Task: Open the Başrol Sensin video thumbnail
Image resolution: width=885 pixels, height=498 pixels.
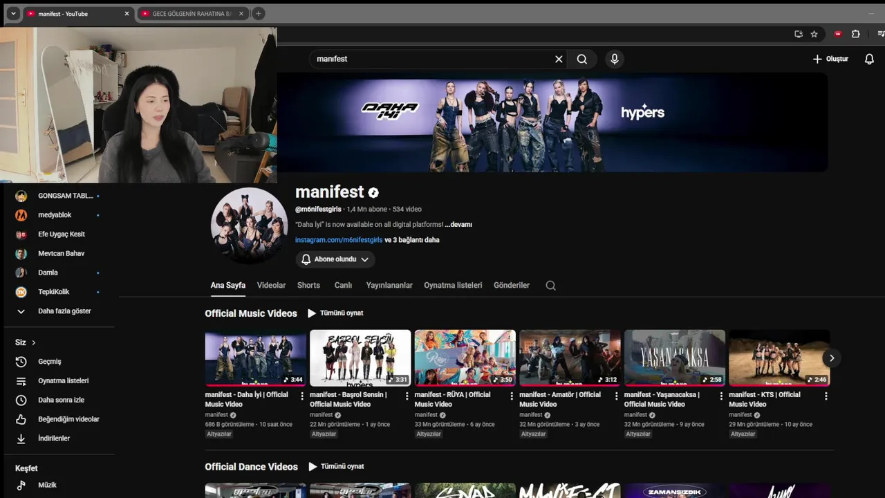Action: [360, 358]
